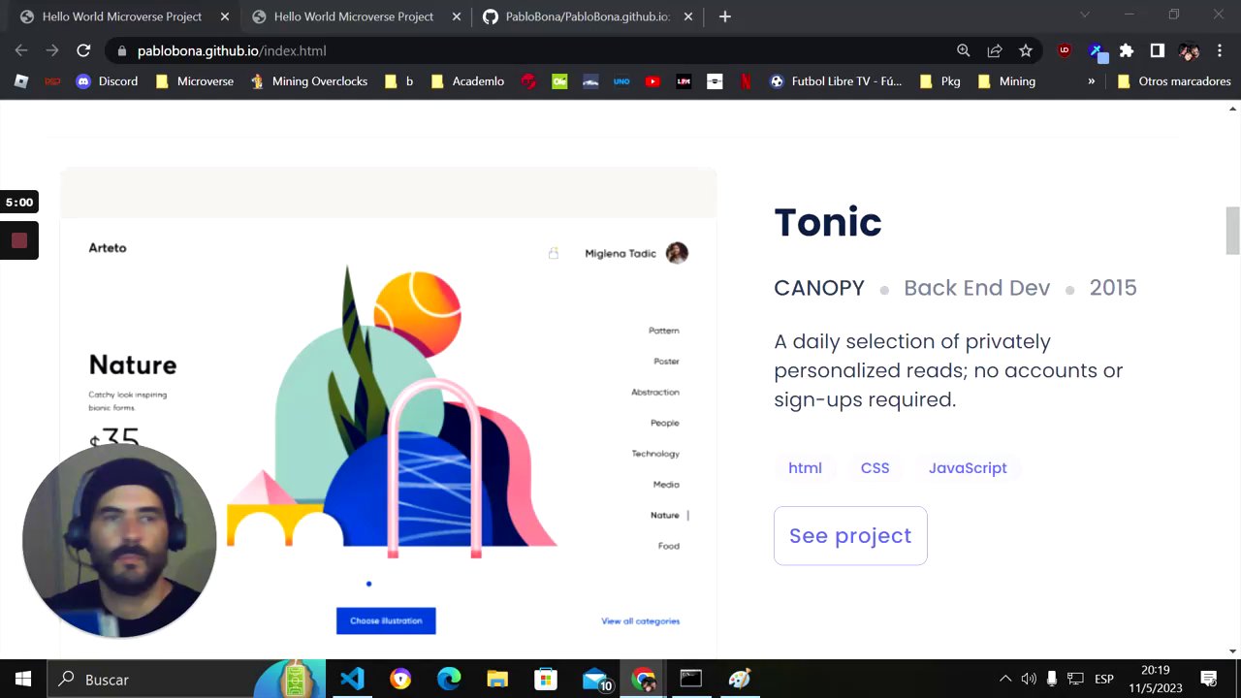Open the YouTube bookmark icon

tap(652, 81)
